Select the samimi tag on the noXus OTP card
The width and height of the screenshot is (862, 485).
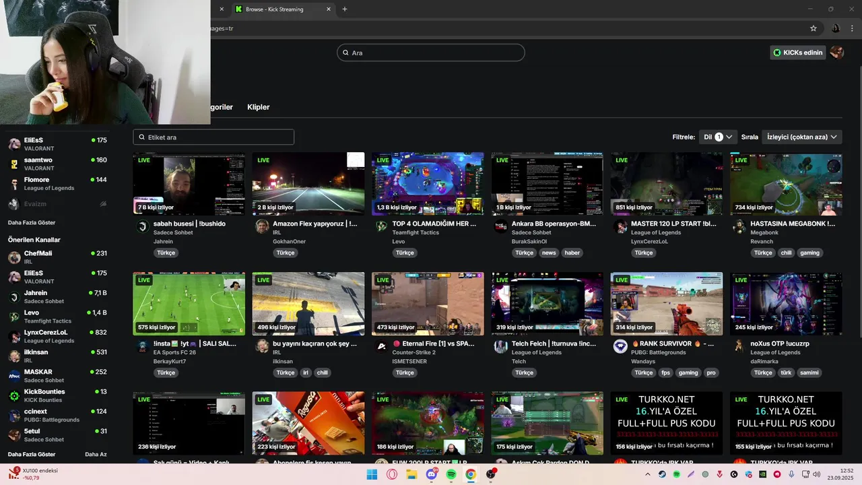tap(809, 373)
